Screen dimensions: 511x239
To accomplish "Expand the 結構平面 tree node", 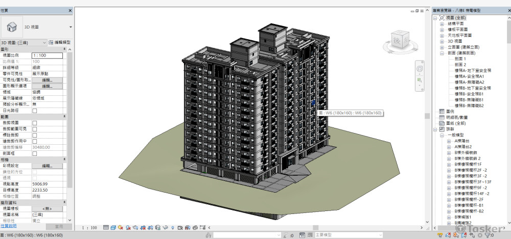I will (442, 23).
